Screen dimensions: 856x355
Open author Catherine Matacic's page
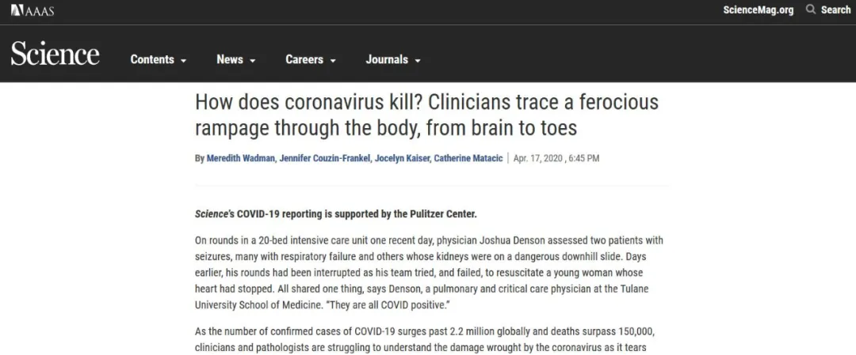pos(468,158)
